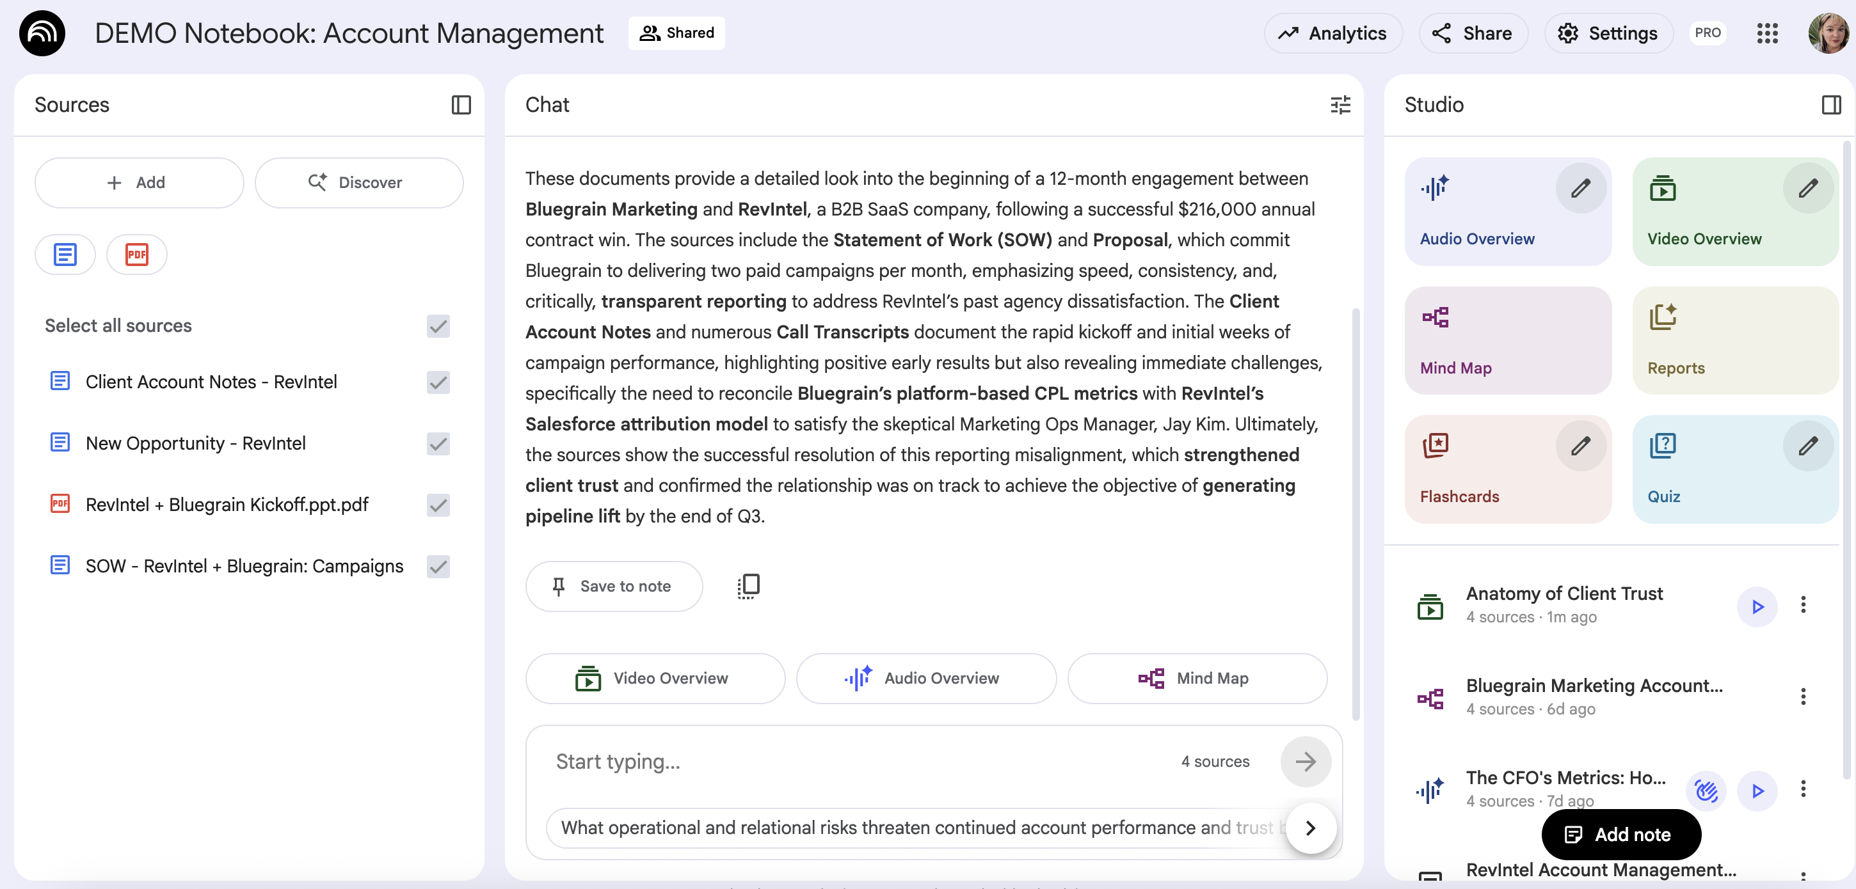Open more options for Anatomy of Client Trust
This screenshot has width=1856, height=889.
[x=1803, y=604]
